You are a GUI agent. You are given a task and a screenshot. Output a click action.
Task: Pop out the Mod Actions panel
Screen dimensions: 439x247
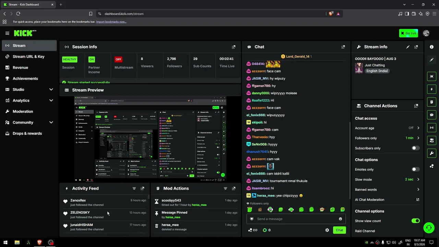234,189
